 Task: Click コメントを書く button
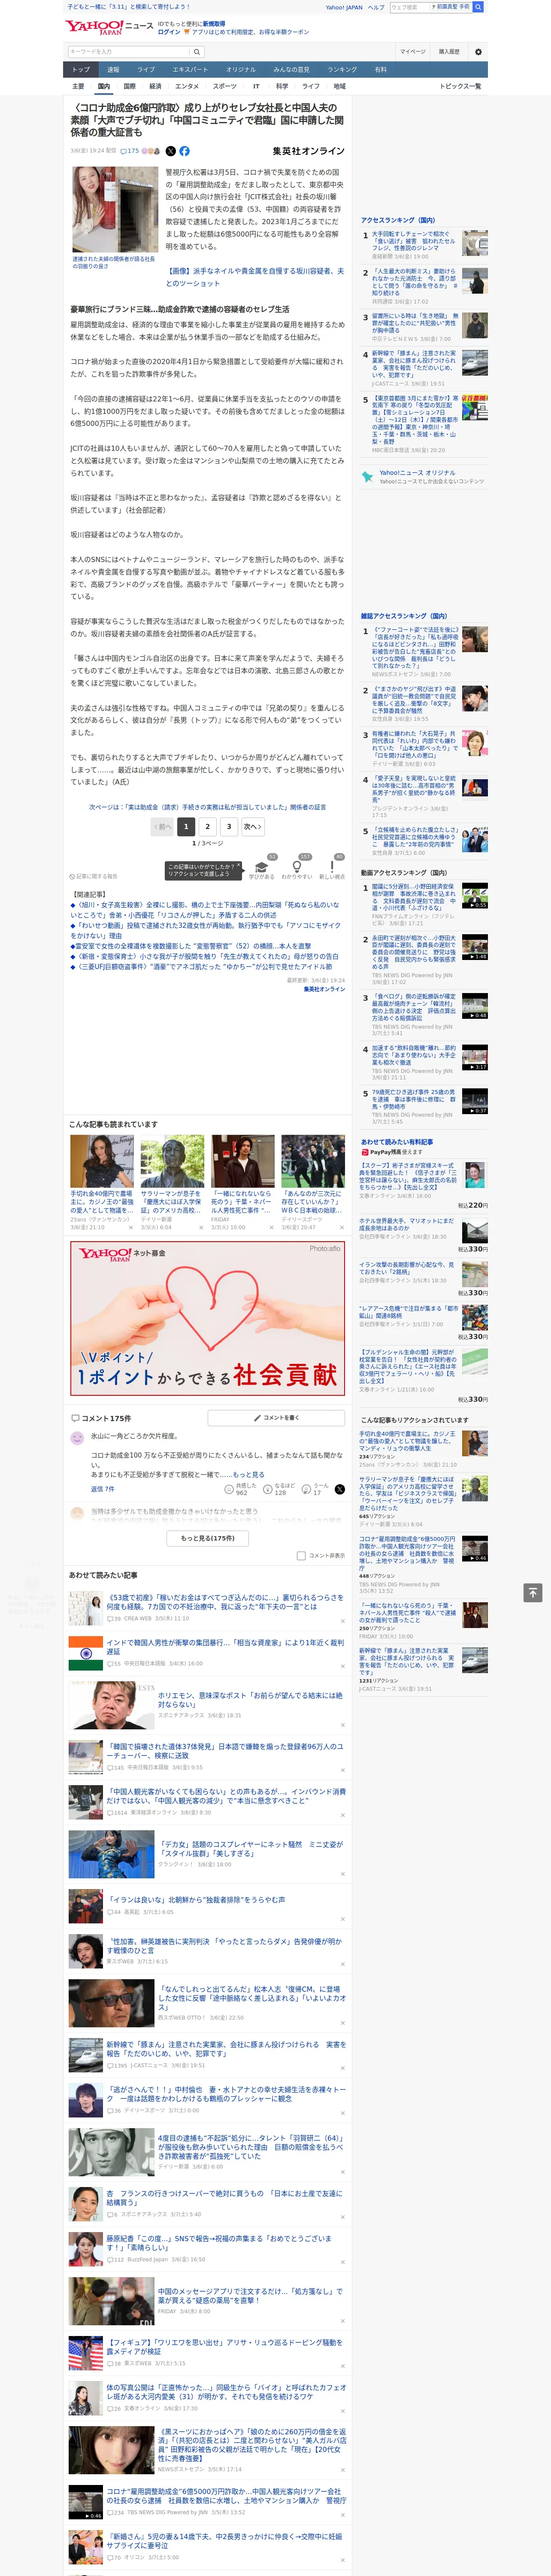276,1418
